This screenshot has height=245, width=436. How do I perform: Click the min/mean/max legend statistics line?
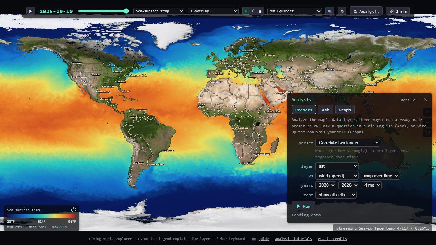tap(37, 227)
